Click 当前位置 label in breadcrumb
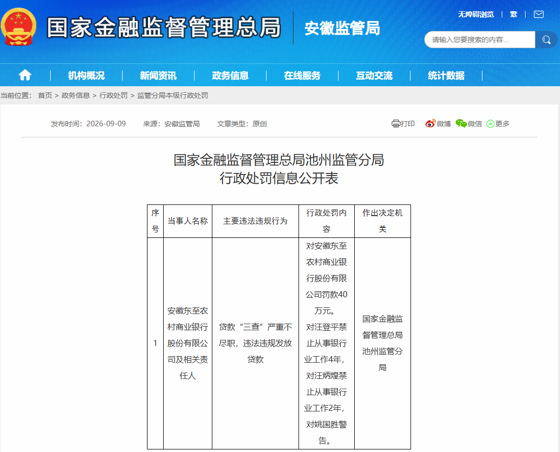 pos(16,95)
